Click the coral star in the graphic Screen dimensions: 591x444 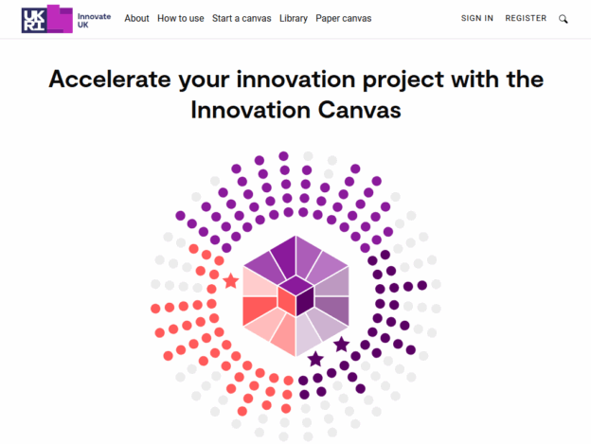pos(231,281)
